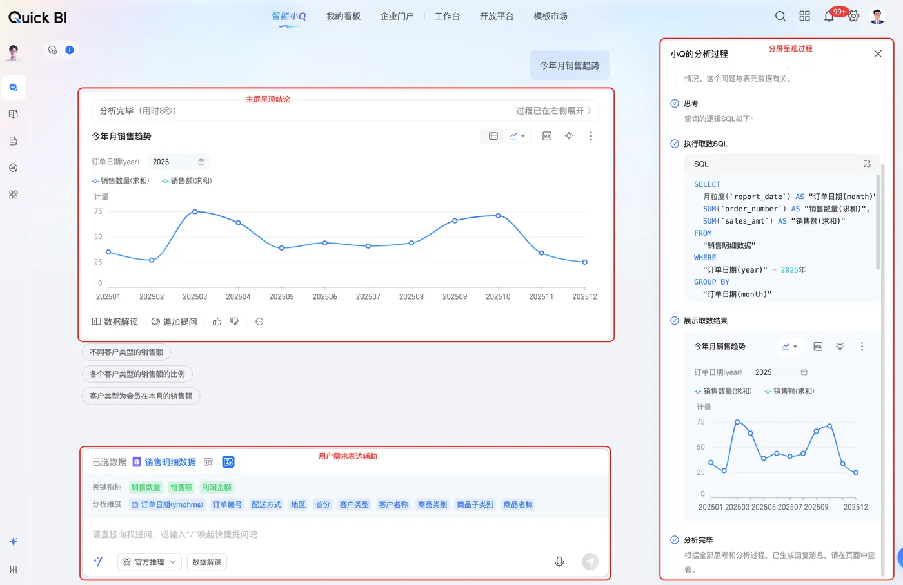Open three-dot menu in side panel result chart
This screenshot has height=585, width=903.
tap(862, 347)
